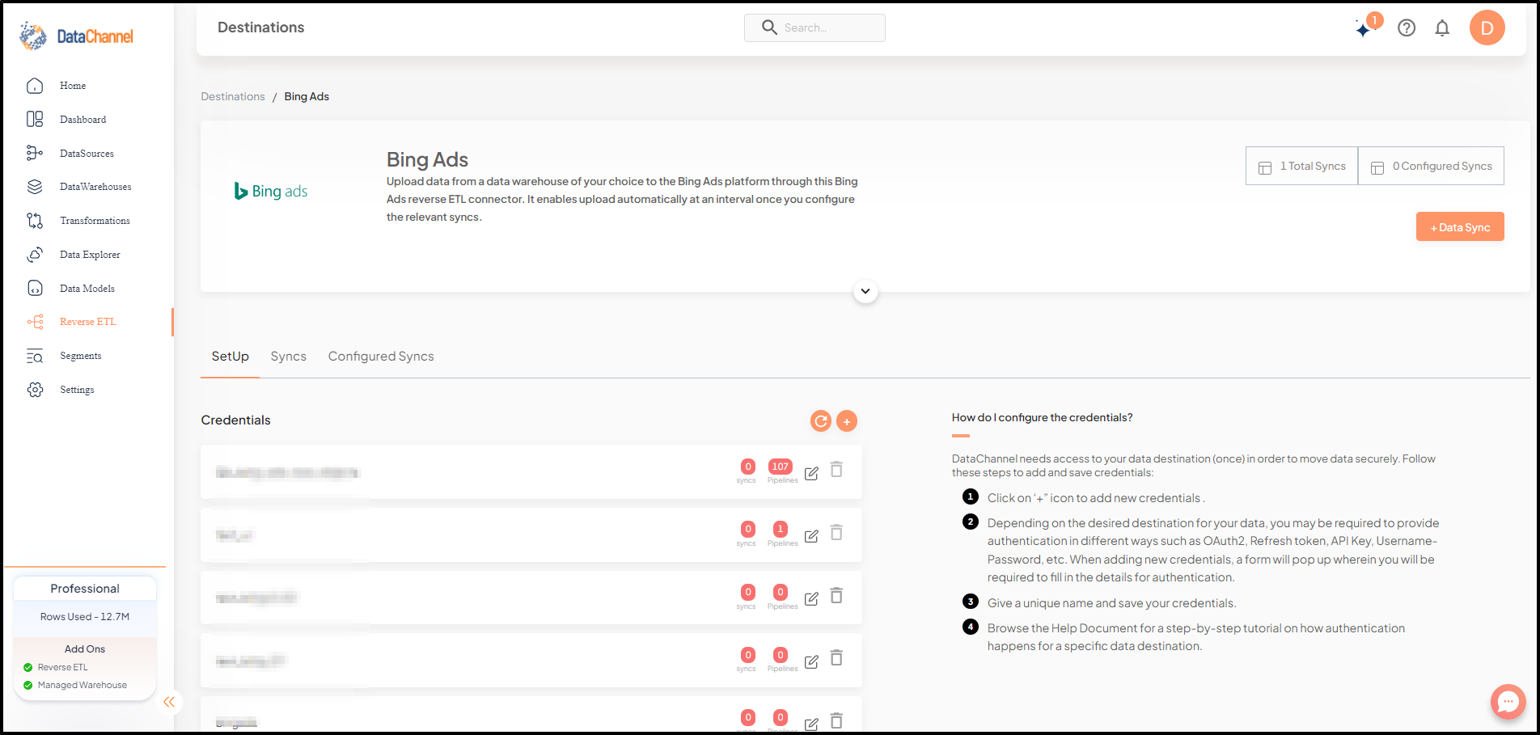Launch Data Explorer from the sidebar
This screenshot has height=735, width=1540.
[x=90, y=255]
